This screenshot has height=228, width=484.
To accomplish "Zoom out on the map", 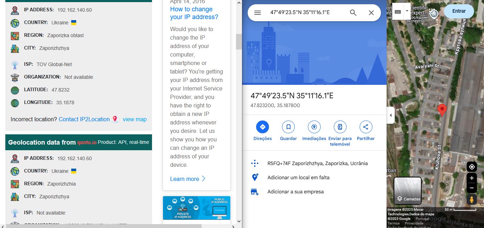I will click(x=472, y=188).
